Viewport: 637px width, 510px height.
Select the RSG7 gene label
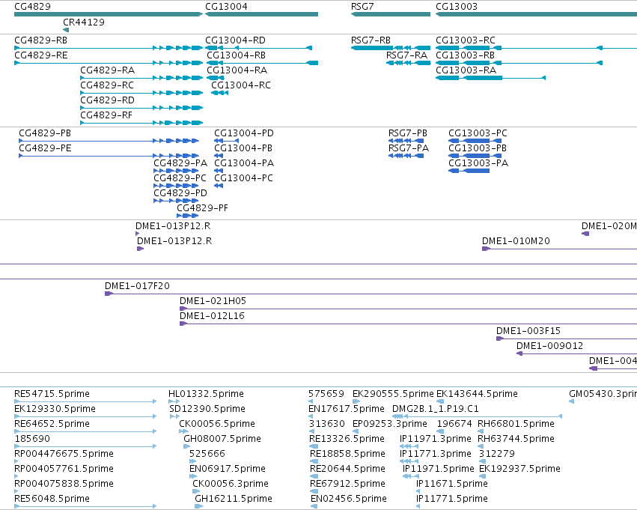coord(362,7)
